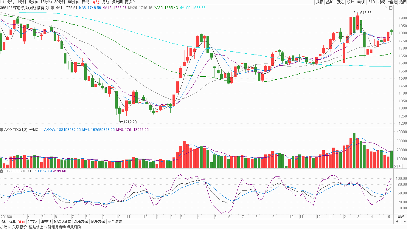Open the 历史 history button
This screenshot has width=407, height=229.
(340, 2)
